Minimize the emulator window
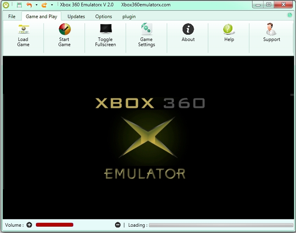The image size is (296, 233). (x=258, y=5)
